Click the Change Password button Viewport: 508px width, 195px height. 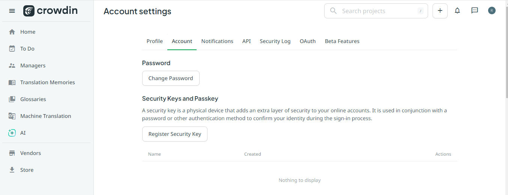(x=171, y=78)
